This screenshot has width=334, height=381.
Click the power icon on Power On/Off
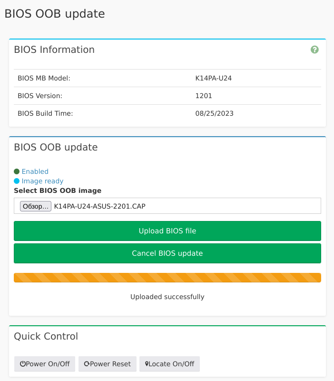pos(22,364)
